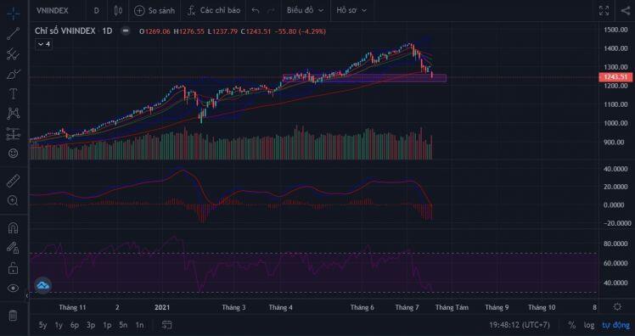
Task: Open chart settings gear icon
Action: (x=617, y=307)
